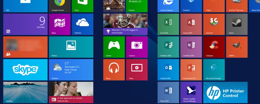Open the Finance tile showing NIKKEI 225
The width and height of the screenshot is (260, 104).
click(x=137, y=6)
